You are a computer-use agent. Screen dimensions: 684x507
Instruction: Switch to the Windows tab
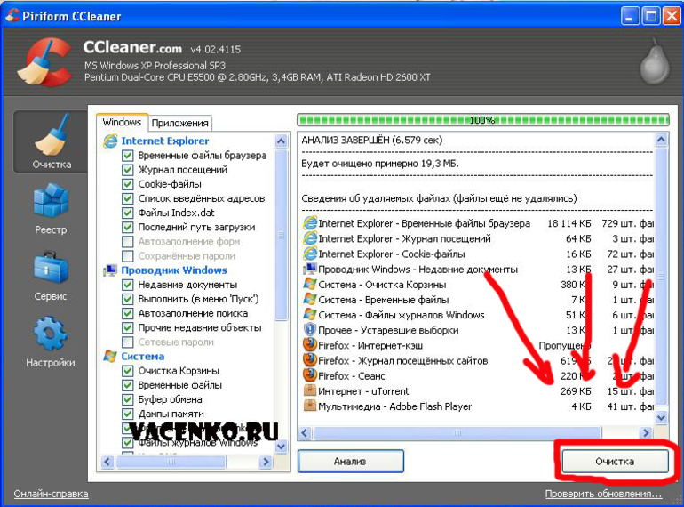click(122, 122)
